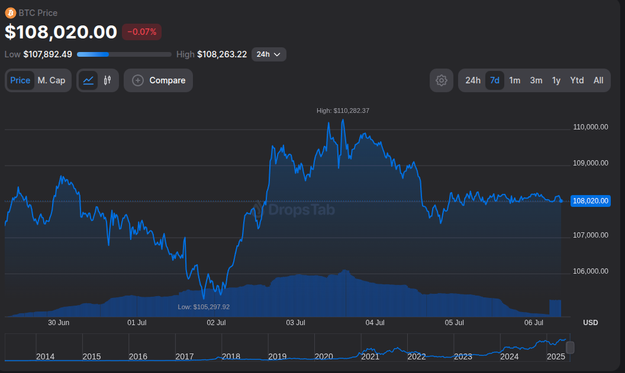The image size is (625, 373).
Task: Click the low-high price range bar
Action: 124,54
